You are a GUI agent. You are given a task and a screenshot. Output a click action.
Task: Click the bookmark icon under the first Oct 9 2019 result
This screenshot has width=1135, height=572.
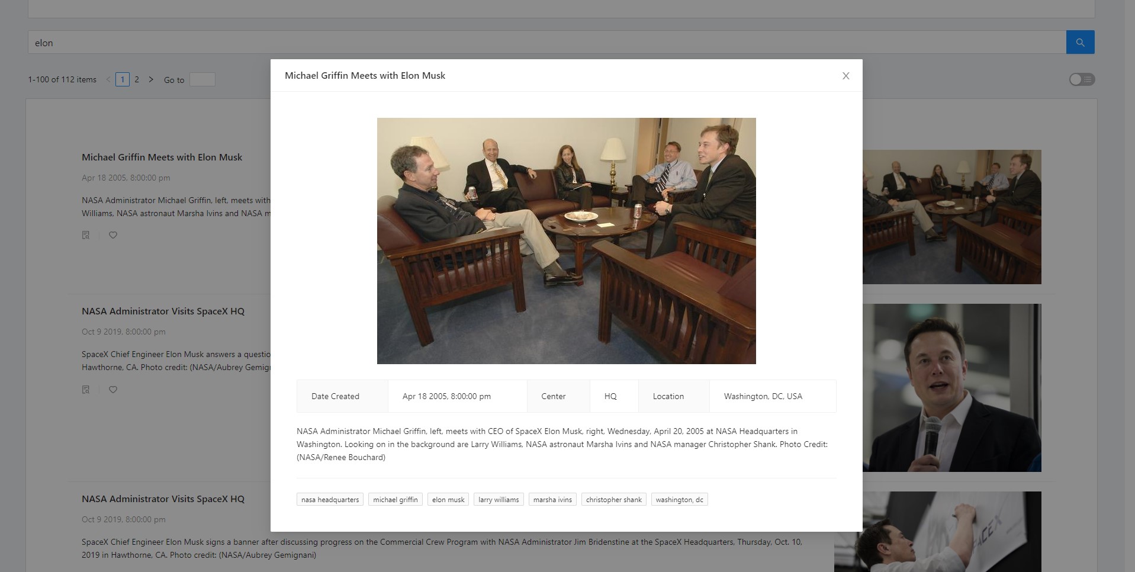pyautogui.click(x=86, y=390)
